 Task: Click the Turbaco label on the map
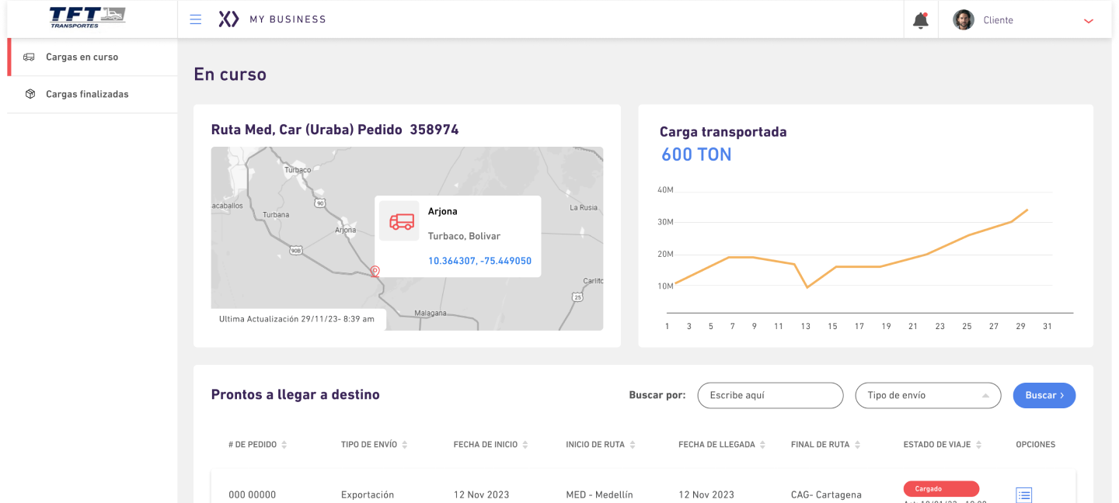[298, 169]
